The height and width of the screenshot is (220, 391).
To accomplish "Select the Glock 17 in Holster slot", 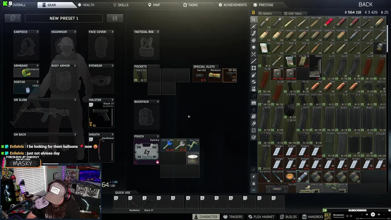I will click(101, 115).
